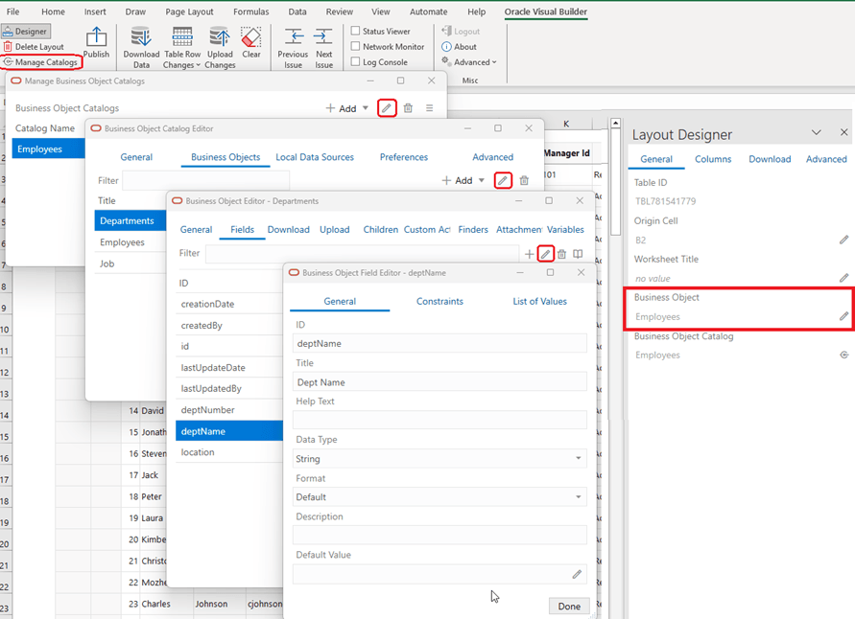Enable the Network Monitor checkbox

[x=356, y=46]
